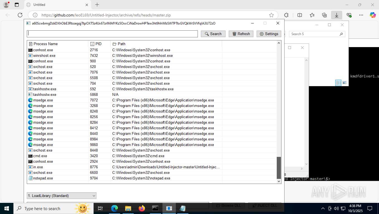Screen dimensions: 379x214
Task: Sort by PID column header
Action: (99, 44)
